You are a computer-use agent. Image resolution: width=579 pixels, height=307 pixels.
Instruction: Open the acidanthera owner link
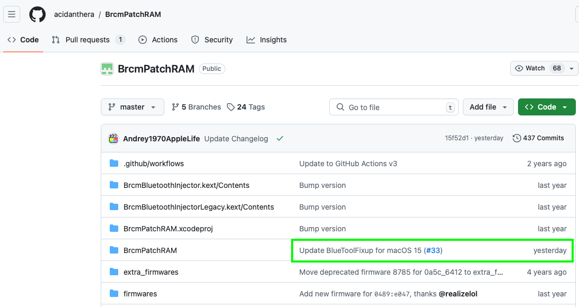tap(74, 14)
